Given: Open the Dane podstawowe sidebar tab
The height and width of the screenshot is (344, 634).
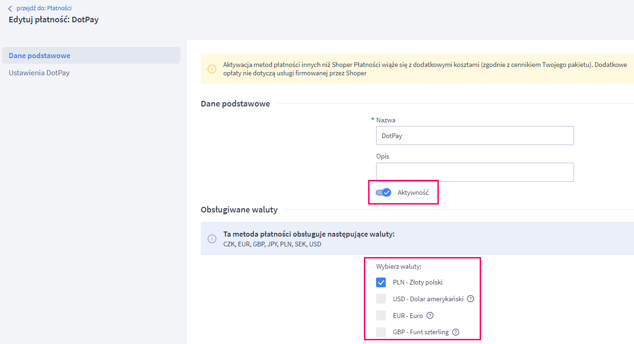Looking at the screenshot, I should 91,55.
